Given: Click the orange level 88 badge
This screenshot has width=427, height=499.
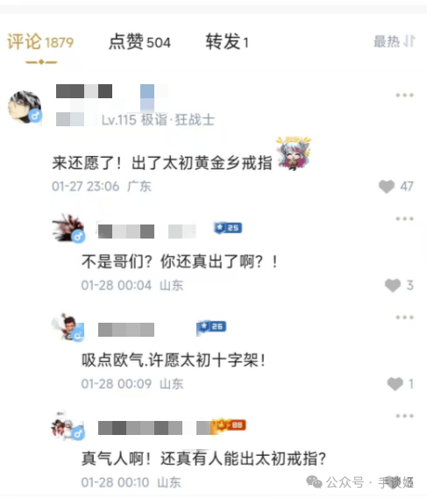Looking at the screenshot, I should 231,425.
